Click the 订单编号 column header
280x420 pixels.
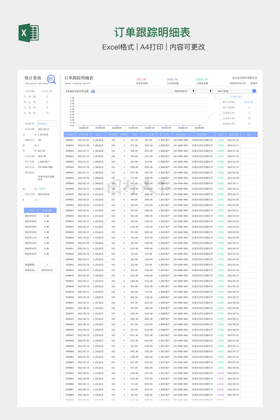point(70,135)
